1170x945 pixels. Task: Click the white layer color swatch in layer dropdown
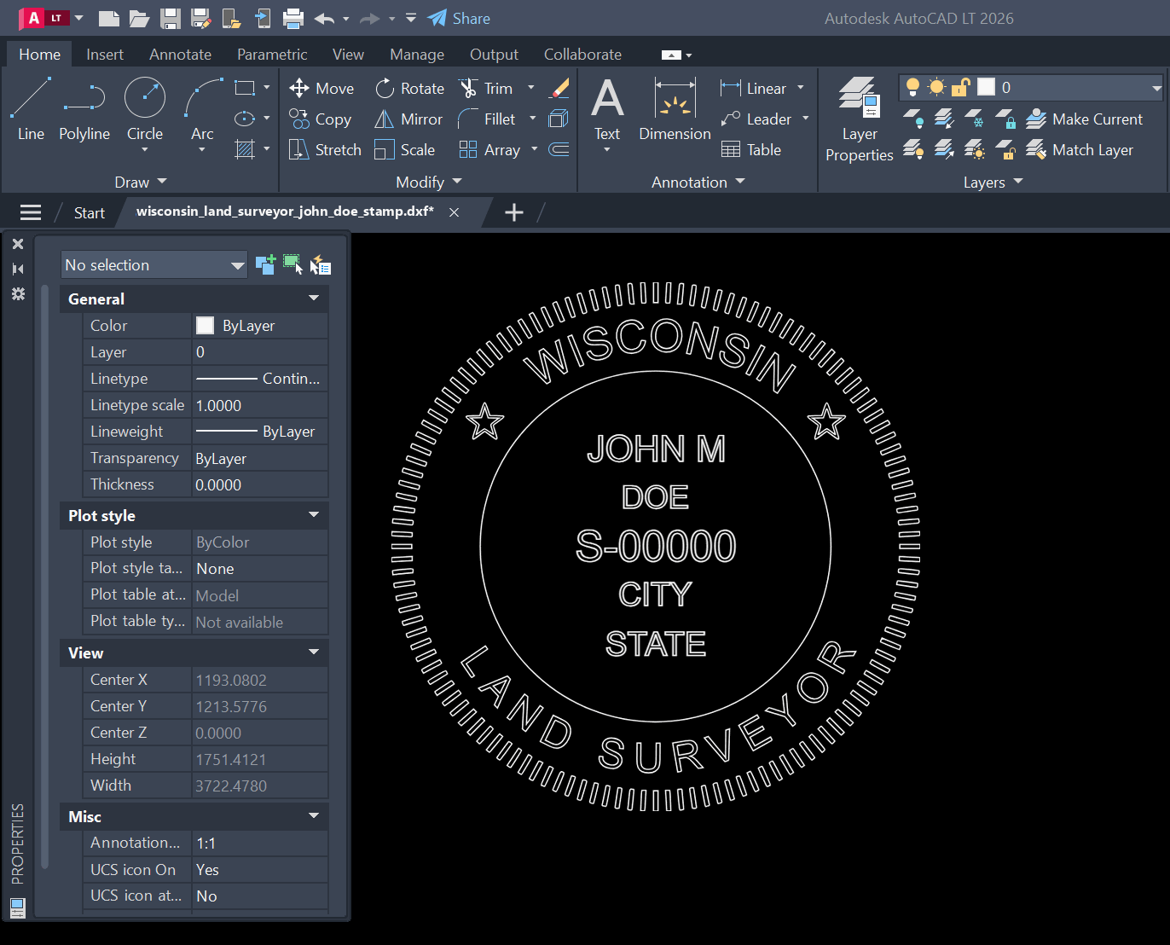(986, 86)
